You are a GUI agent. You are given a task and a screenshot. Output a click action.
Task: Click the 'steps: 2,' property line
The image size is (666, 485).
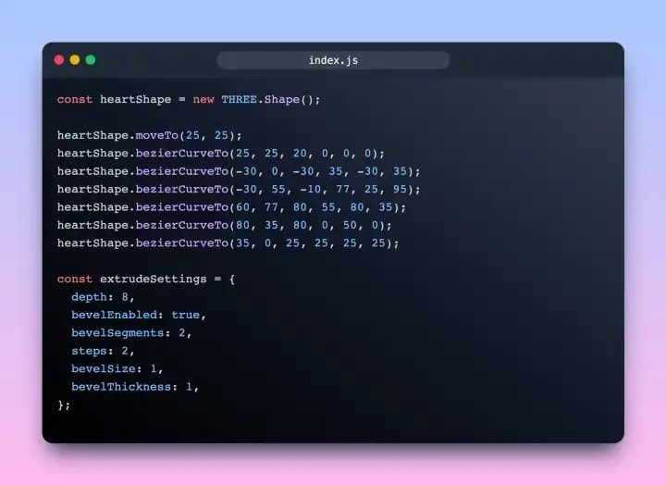[x=103, y=351]
